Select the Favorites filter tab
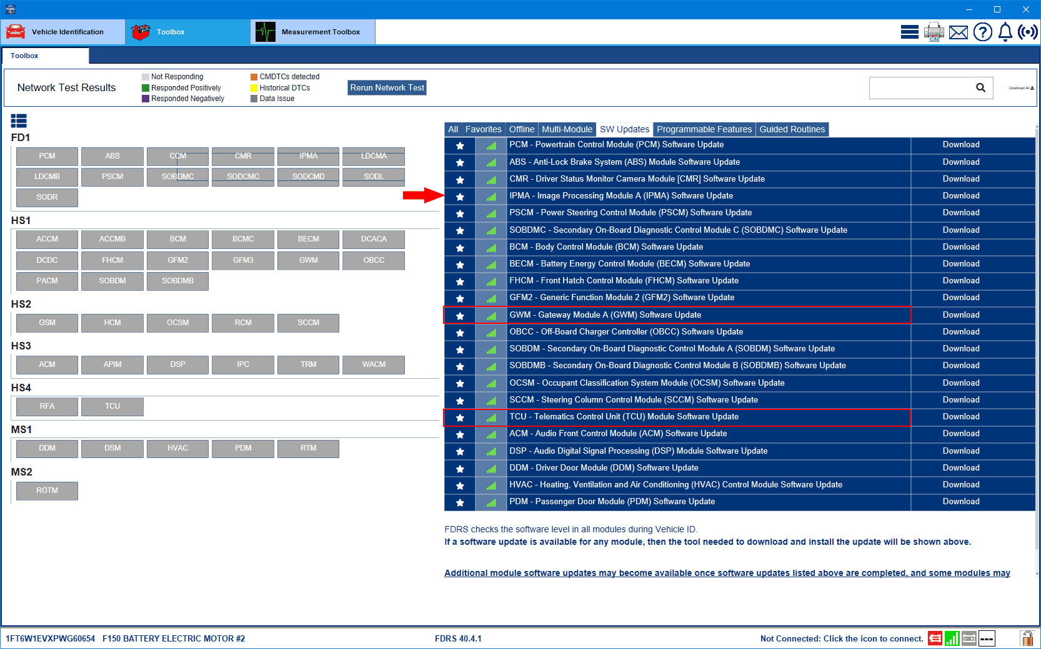1041x649 pixels. (483, 129)
